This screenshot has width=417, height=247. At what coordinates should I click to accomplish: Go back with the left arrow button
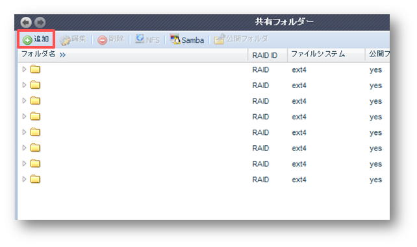tap(26, 22)
